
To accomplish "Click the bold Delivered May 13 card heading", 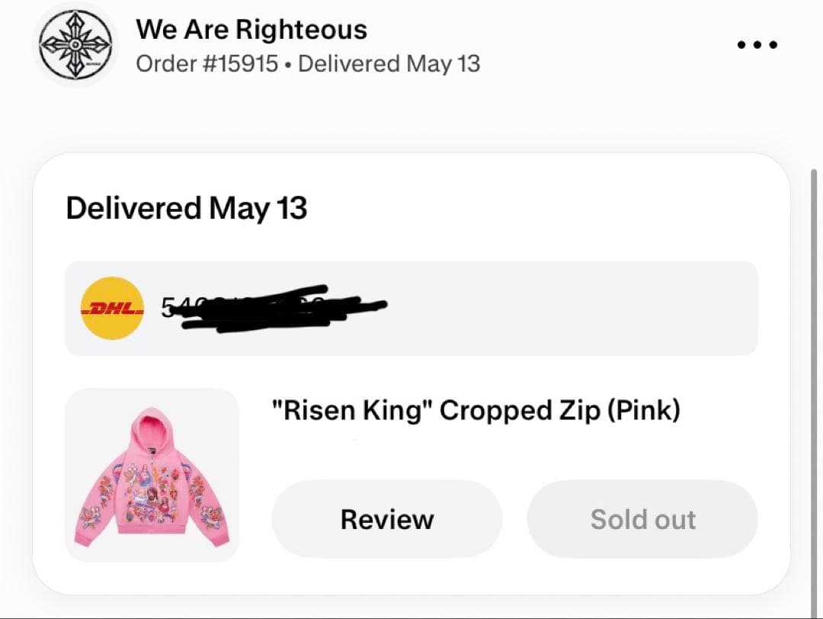I will [187, 208].
